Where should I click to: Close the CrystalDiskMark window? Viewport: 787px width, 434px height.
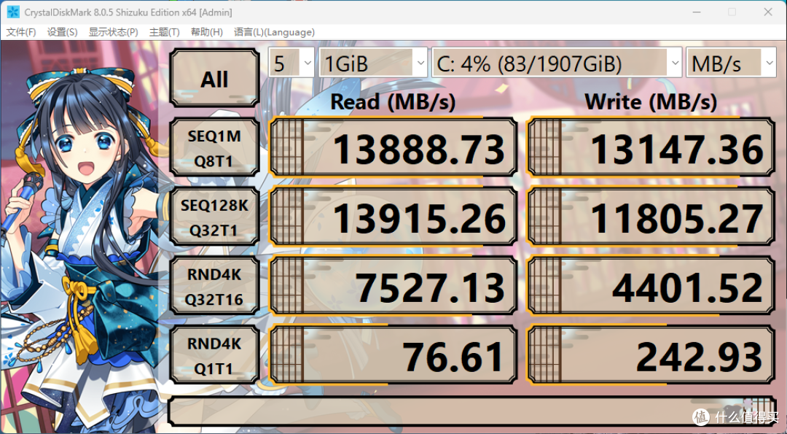768,12
